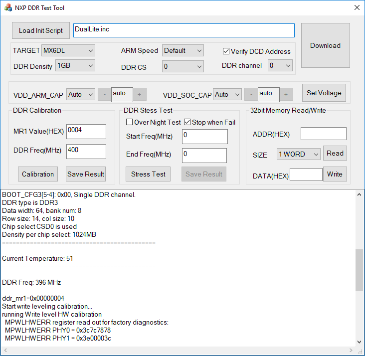Click the 'running Write level HW calibration' line
This screenshot has height=356, width=365.
52,314
